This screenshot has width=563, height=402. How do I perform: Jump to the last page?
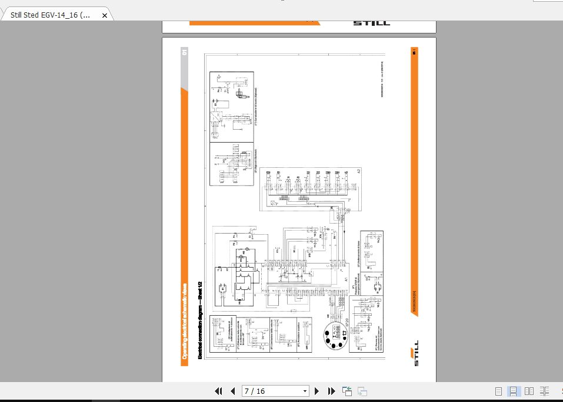[331, 391]
